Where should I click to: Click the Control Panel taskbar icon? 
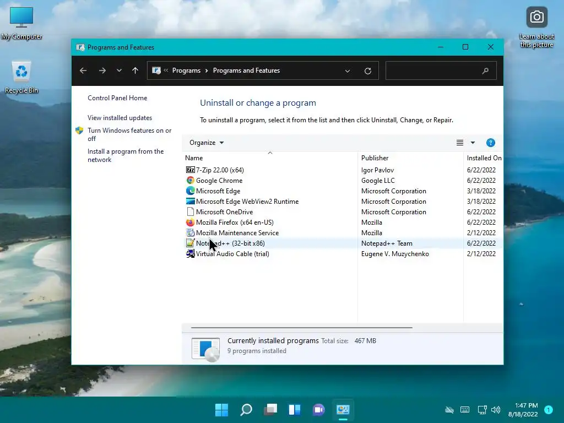pyautogui.click(x=343, y=410)
